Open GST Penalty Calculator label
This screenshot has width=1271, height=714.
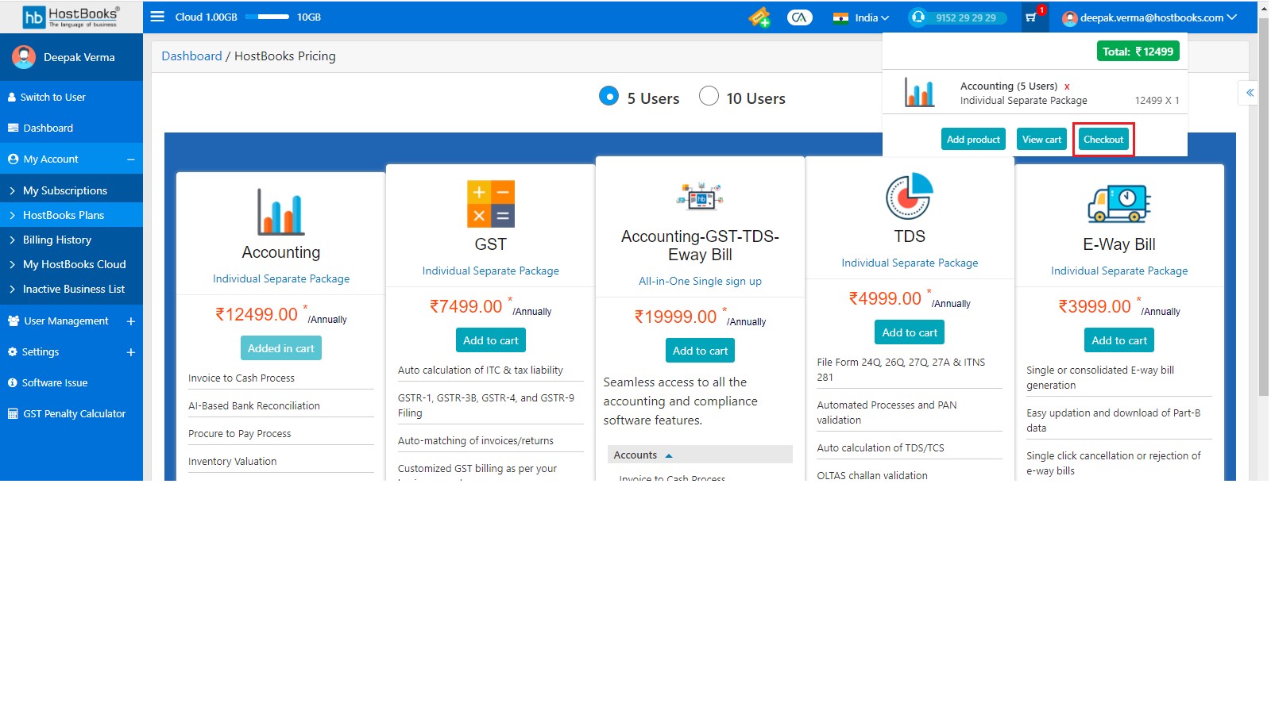(75, 414)
